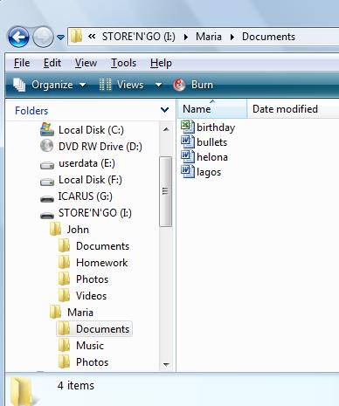Open the Tools menu
339x406 pixels.
tap(123, 63)
